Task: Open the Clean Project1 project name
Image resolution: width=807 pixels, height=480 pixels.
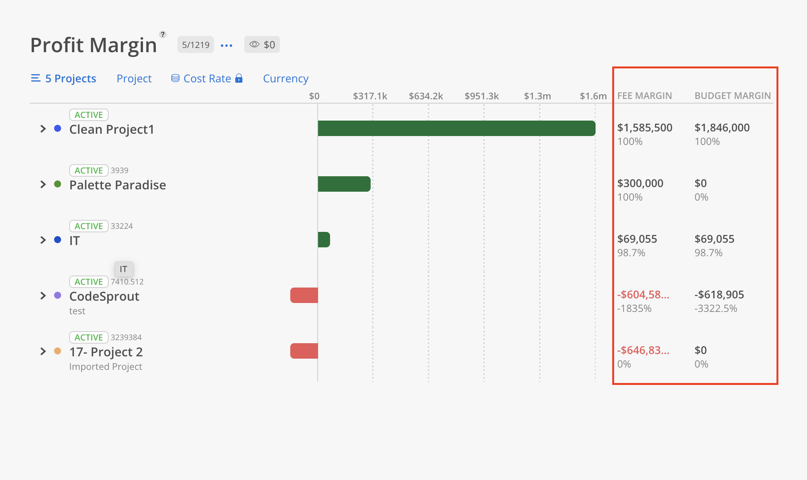Action: [x=112, y=129]
